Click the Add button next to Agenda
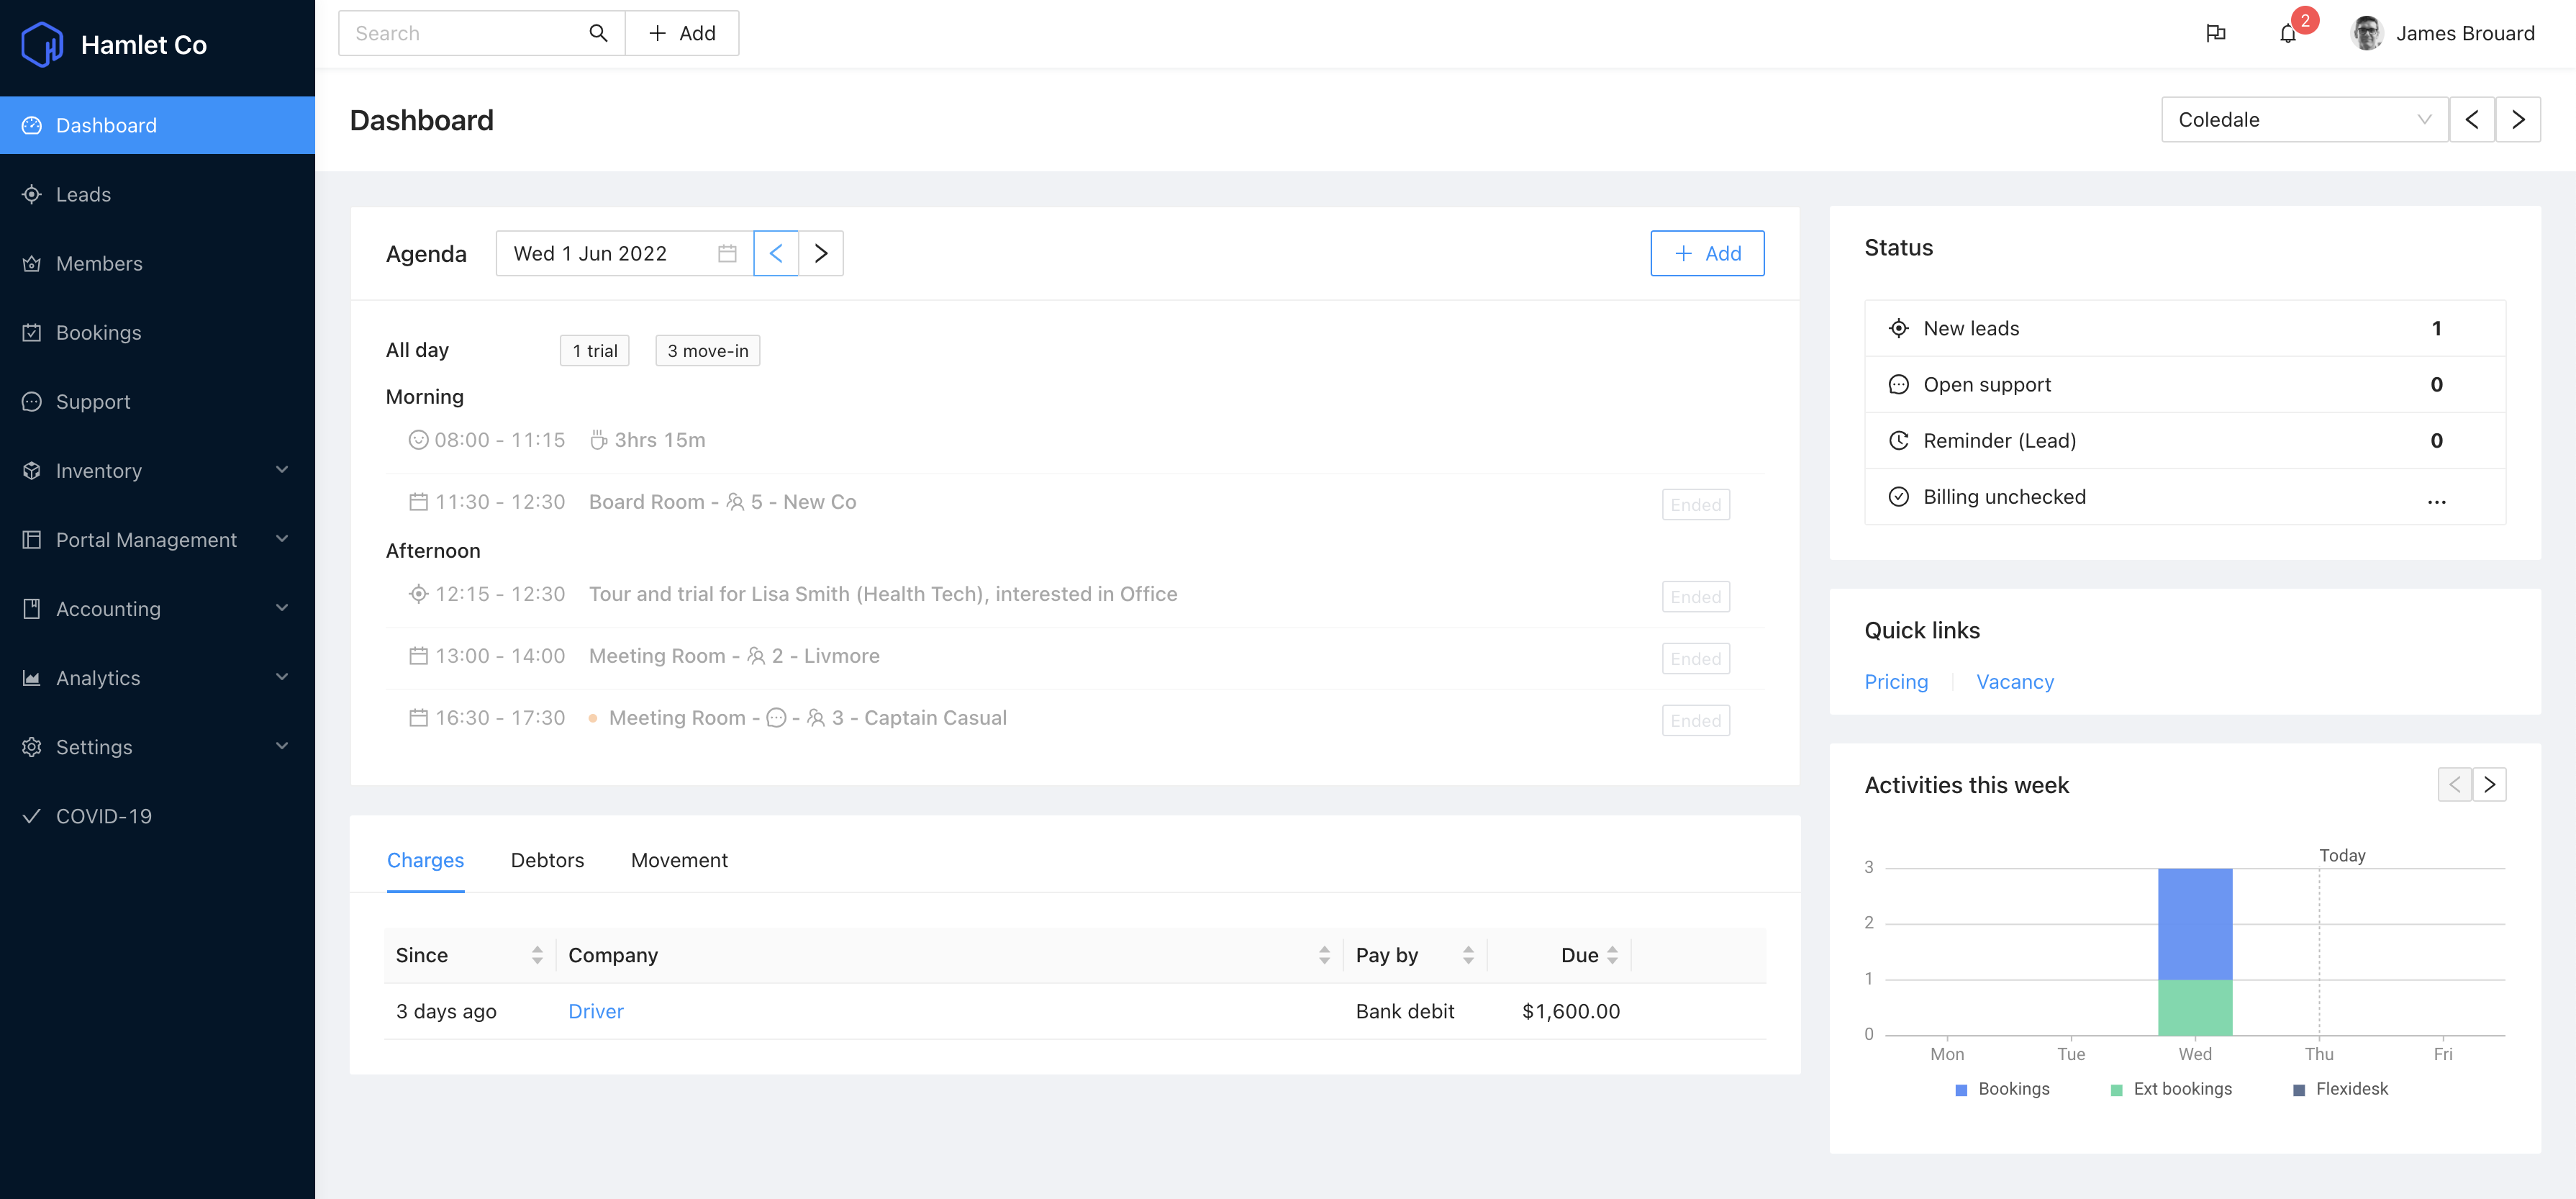2576x1199 pixels. coord(1707,253)
